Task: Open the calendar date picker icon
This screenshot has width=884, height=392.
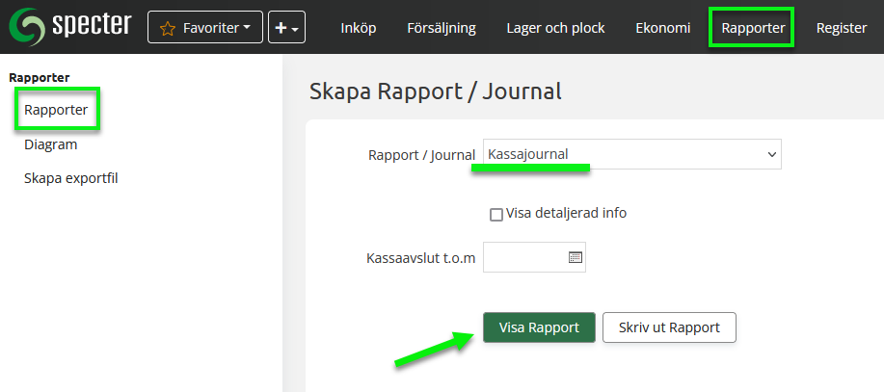Action: pyautogui.click(x=576, y=257)
